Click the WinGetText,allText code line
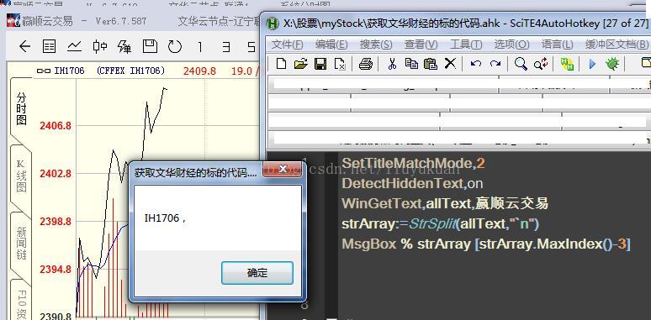The width and height of the screenshot is (651, 320). (x=445, y=203)
